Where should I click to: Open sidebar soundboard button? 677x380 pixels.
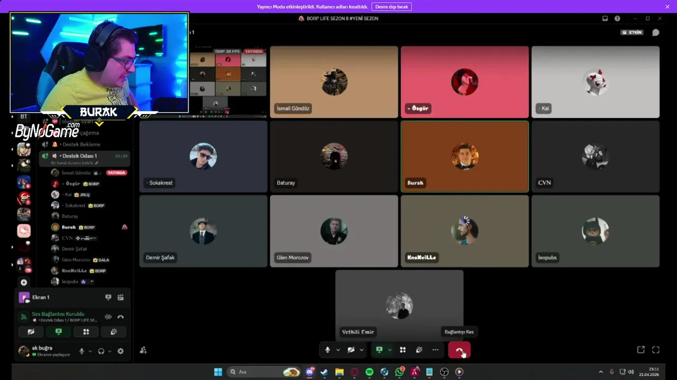[114, 331]
